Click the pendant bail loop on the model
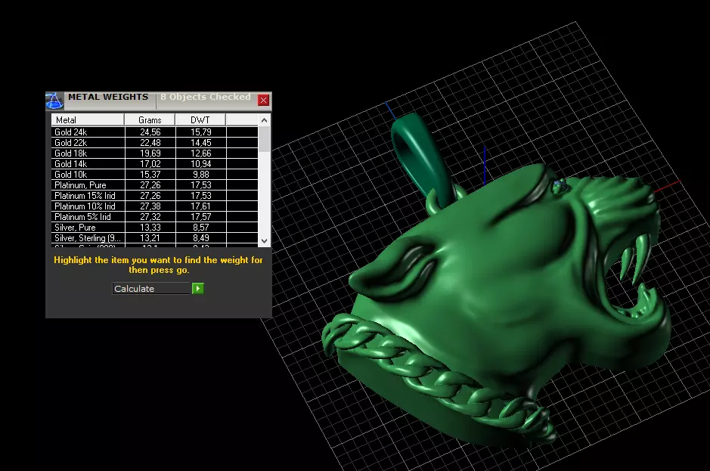 tap(420, 160)
